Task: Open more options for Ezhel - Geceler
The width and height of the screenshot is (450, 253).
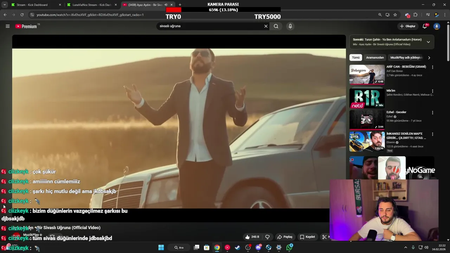Action: coord(432,113)
